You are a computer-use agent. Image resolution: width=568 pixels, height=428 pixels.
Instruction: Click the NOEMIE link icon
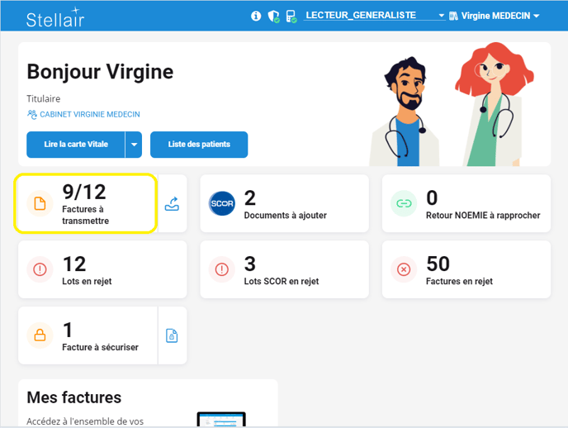point(404,203)
